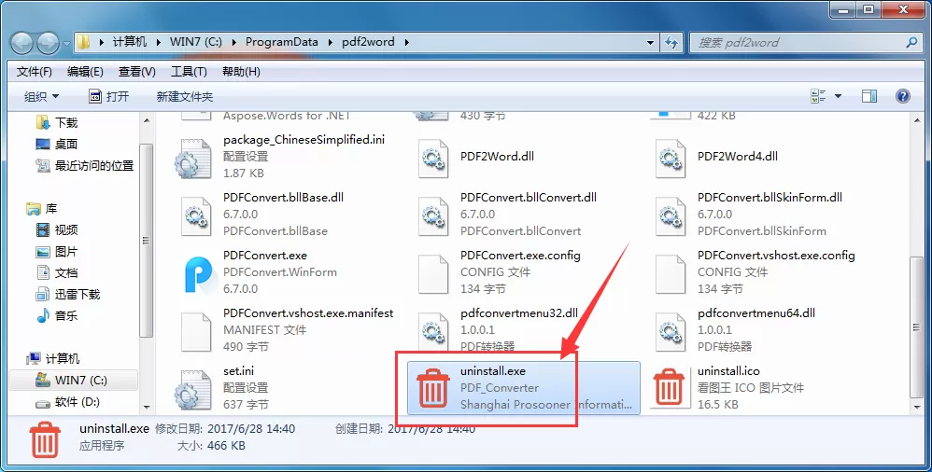
Task: Click the pdfconvertmenu64.dll gear icon
Action: (671, 331)
